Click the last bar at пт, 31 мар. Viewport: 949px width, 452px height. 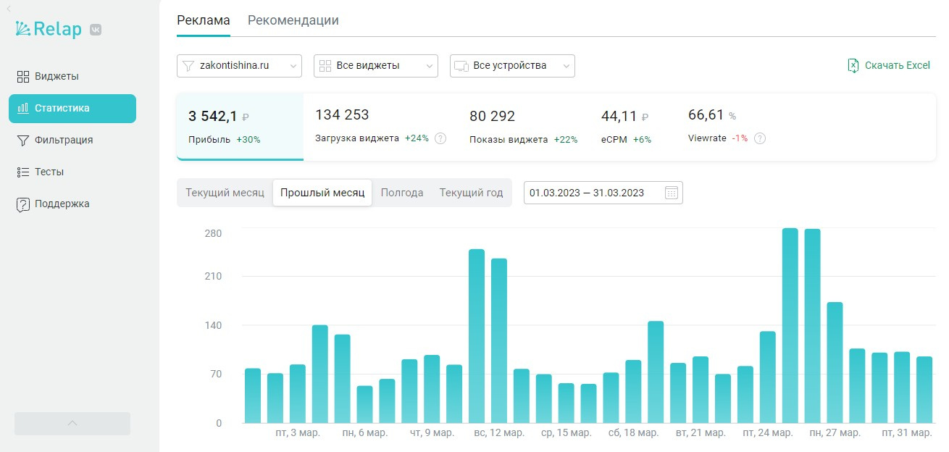pos(924,390)
